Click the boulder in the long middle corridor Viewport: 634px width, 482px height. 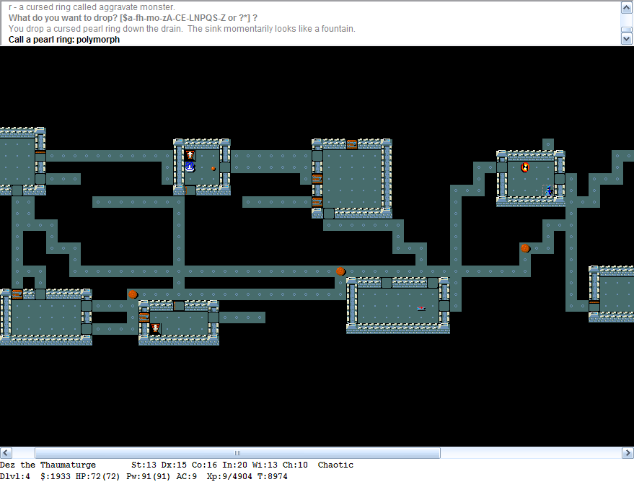coord(340,271)
